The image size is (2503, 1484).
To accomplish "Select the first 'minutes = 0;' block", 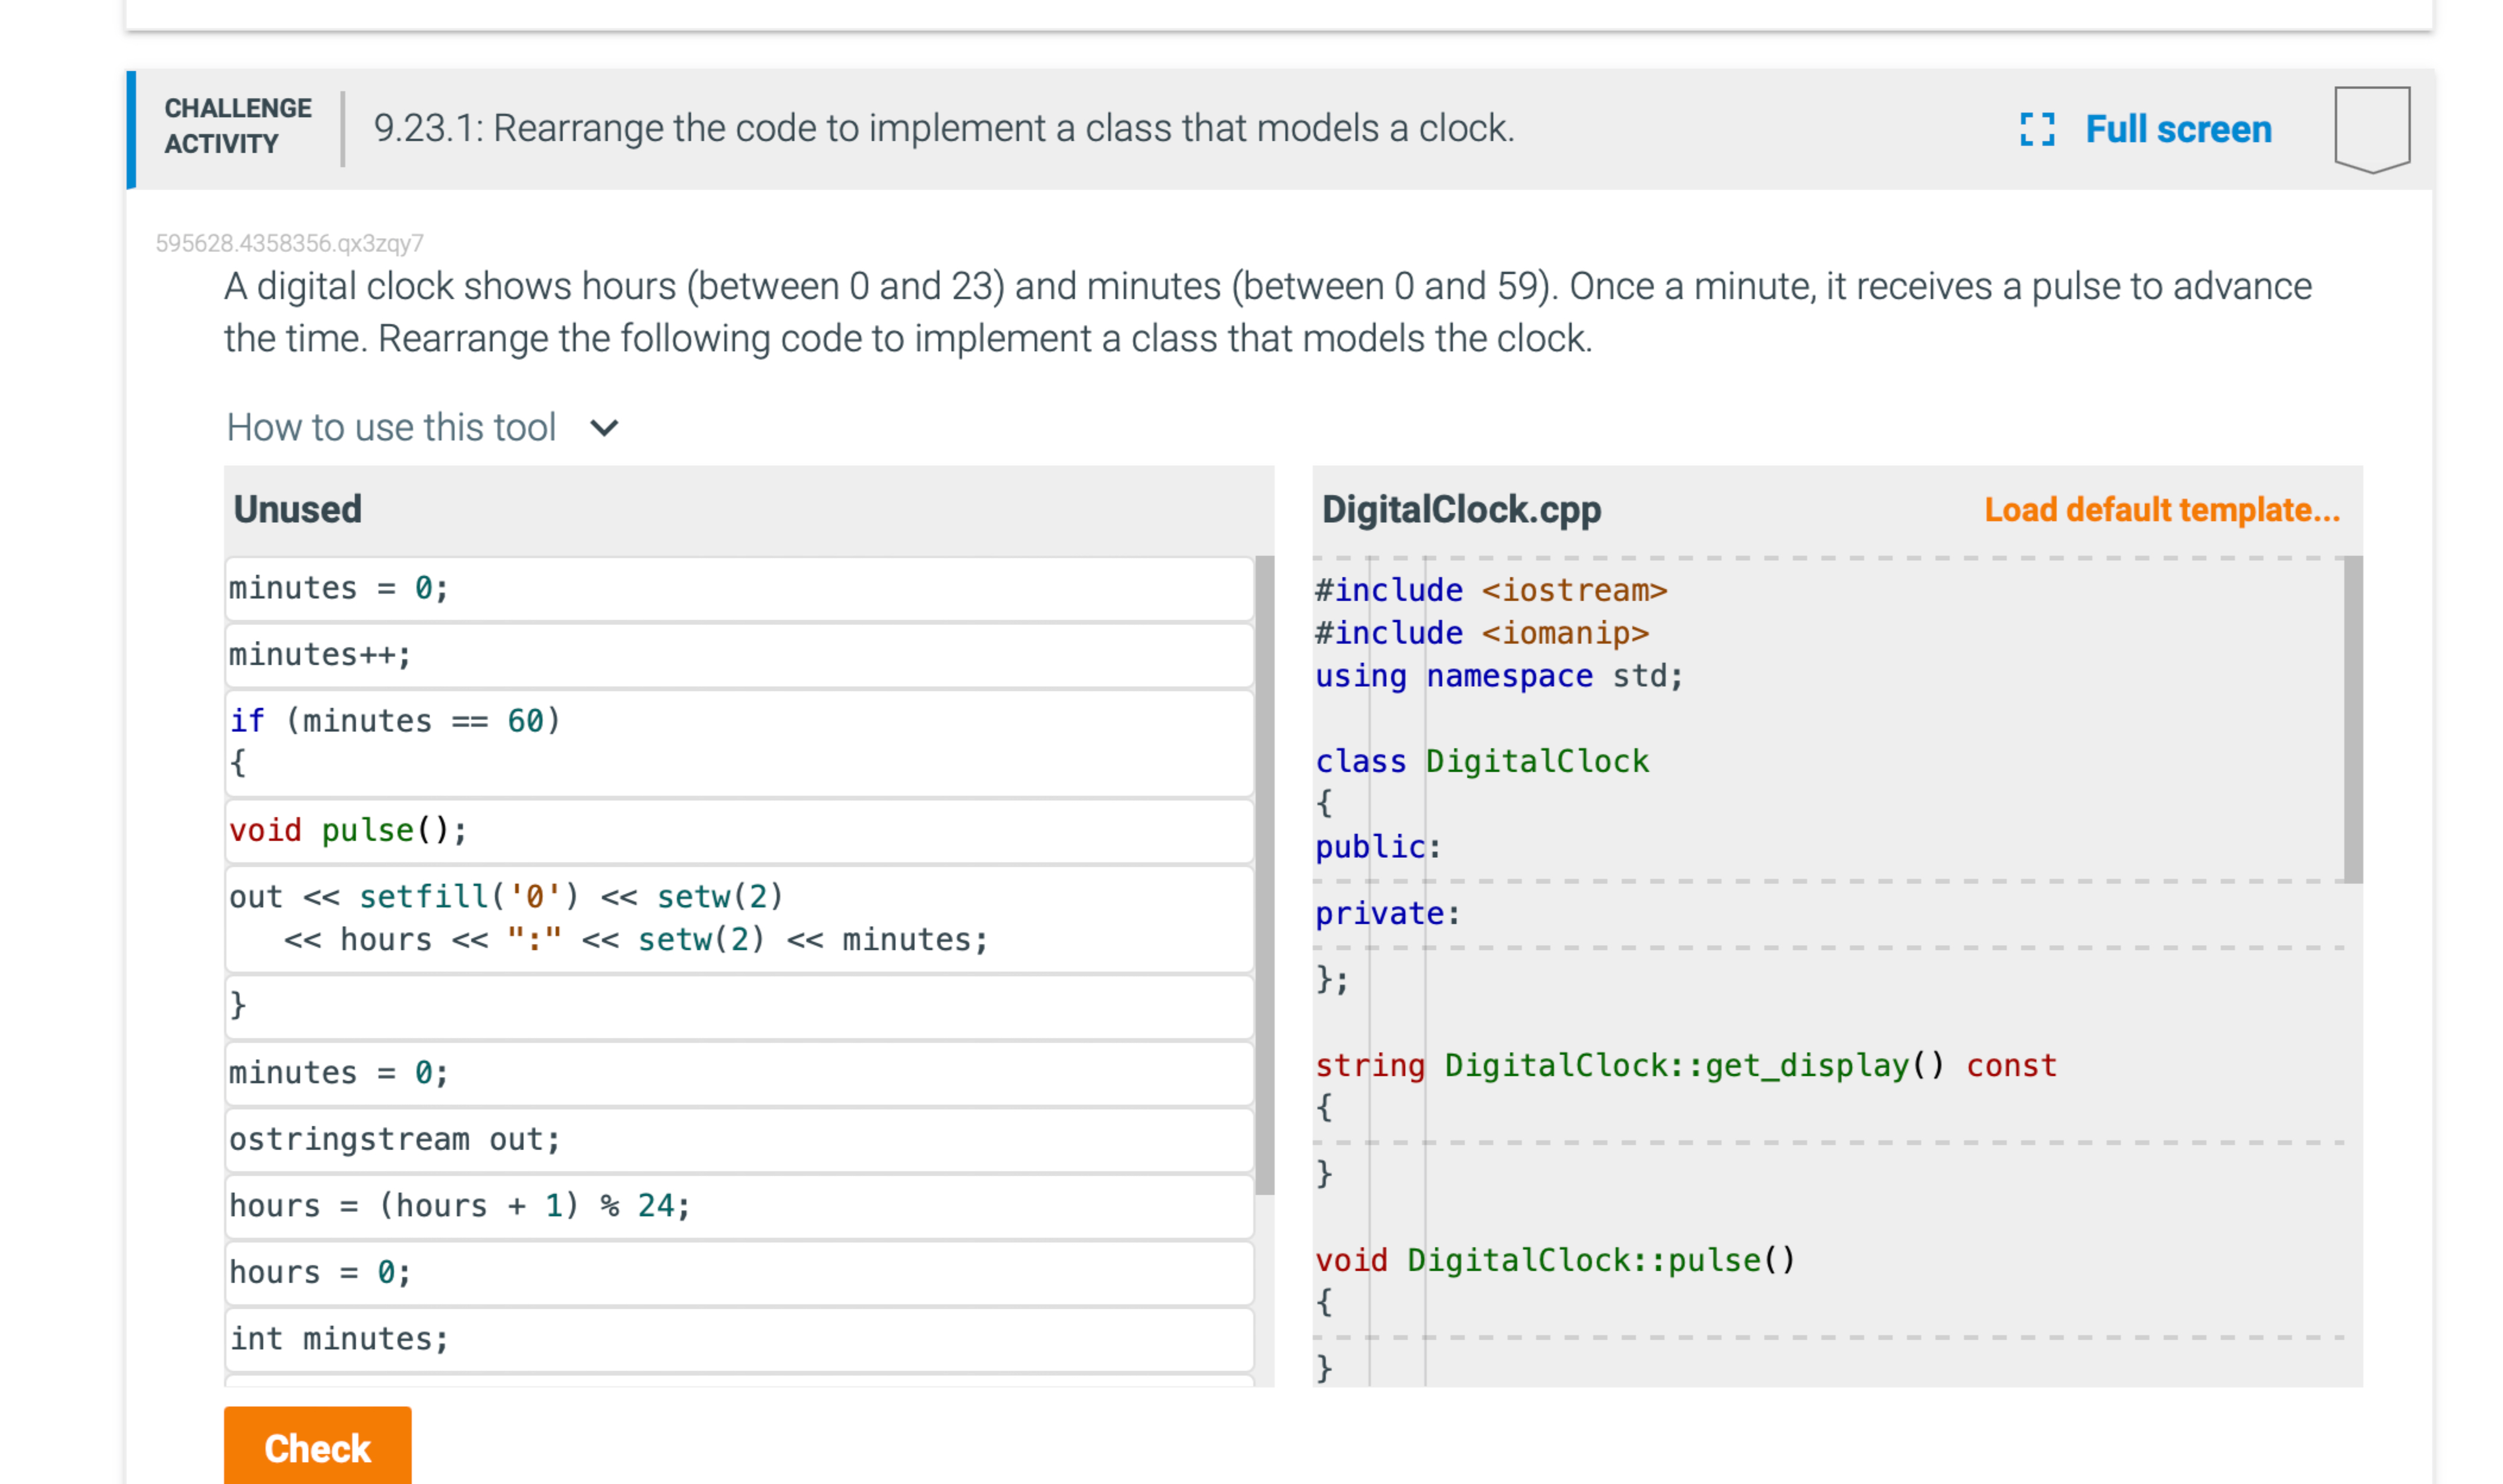I will click(x=739, y=588).
